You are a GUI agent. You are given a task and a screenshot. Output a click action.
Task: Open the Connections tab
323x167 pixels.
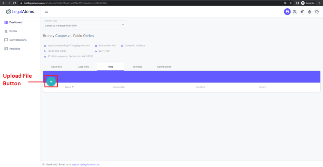(164, 67)
